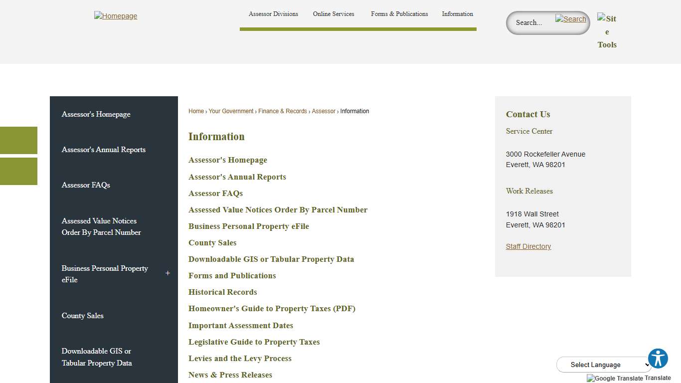The width and height of the screenshot is (681, 383).
Task: Open the Forms & Publications menu
Action: pos(399,14)
